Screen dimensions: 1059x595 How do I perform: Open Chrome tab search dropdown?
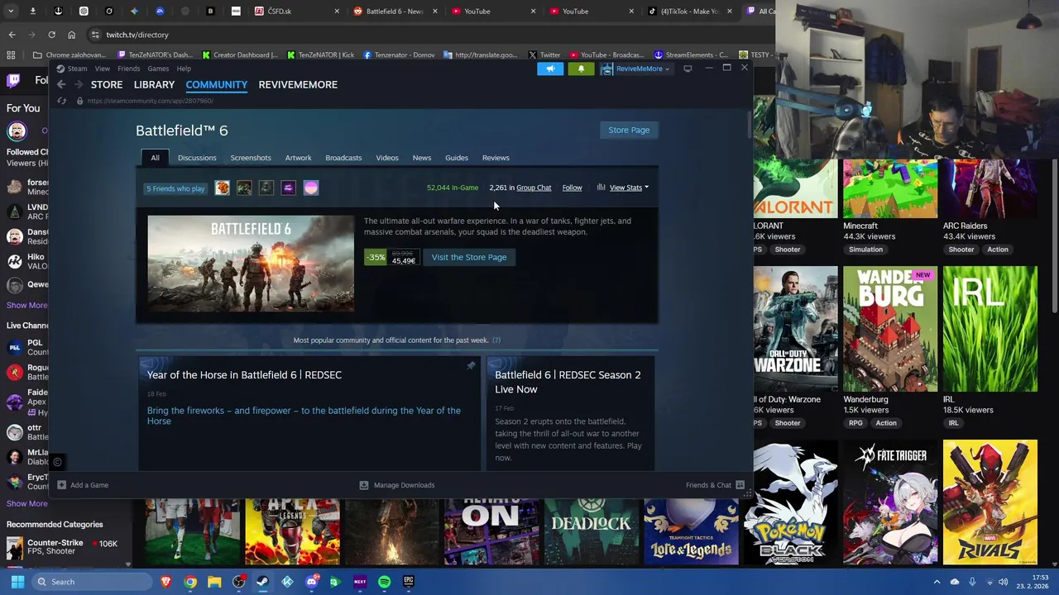[10, 12]
